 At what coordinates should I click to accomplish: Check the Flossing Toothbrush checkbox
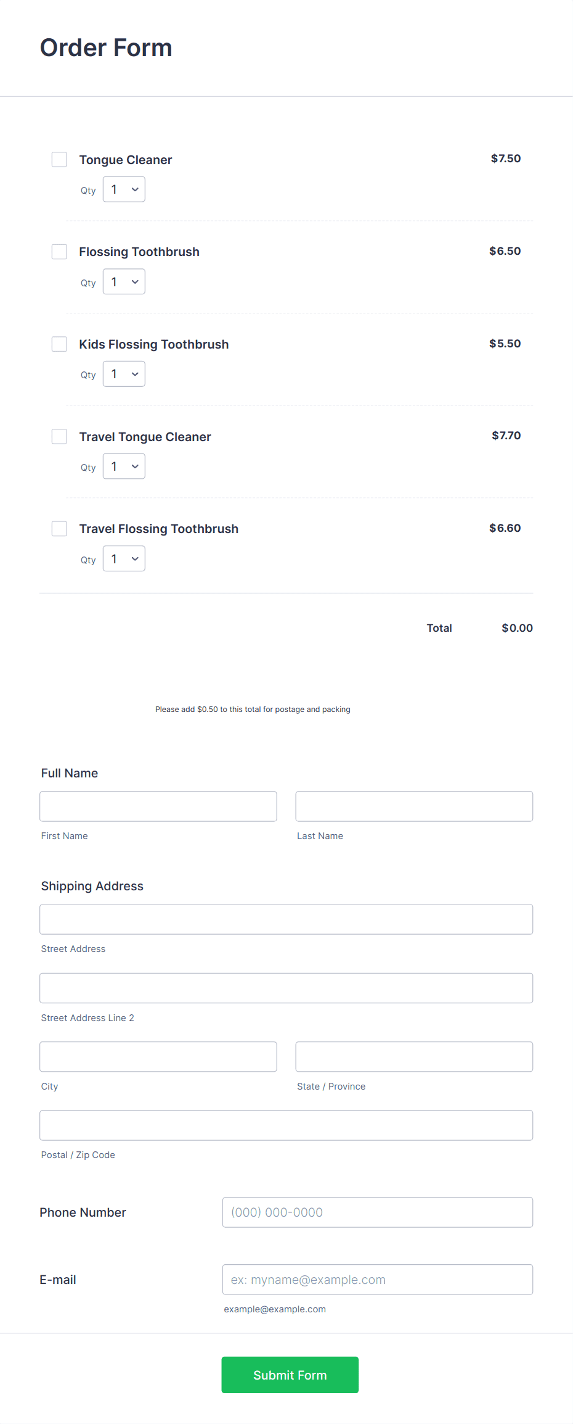59,252
